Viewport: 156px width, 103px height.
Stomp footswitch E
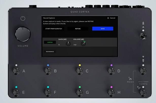point(16,93)
